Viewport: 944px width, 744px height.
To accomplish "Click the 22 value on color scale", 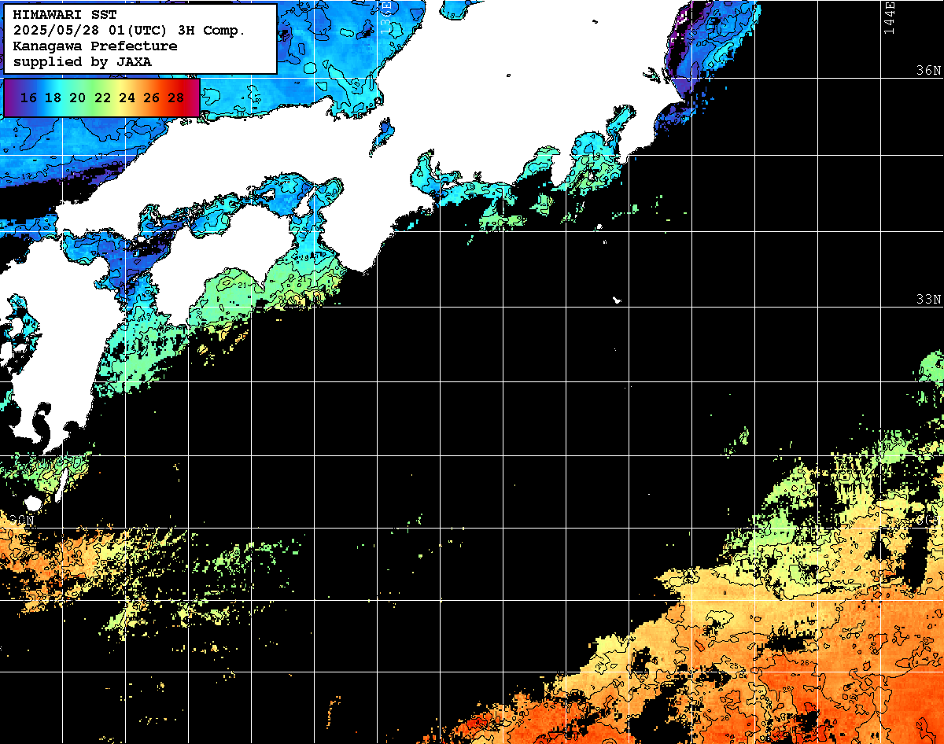I will [x=102, y=98].
